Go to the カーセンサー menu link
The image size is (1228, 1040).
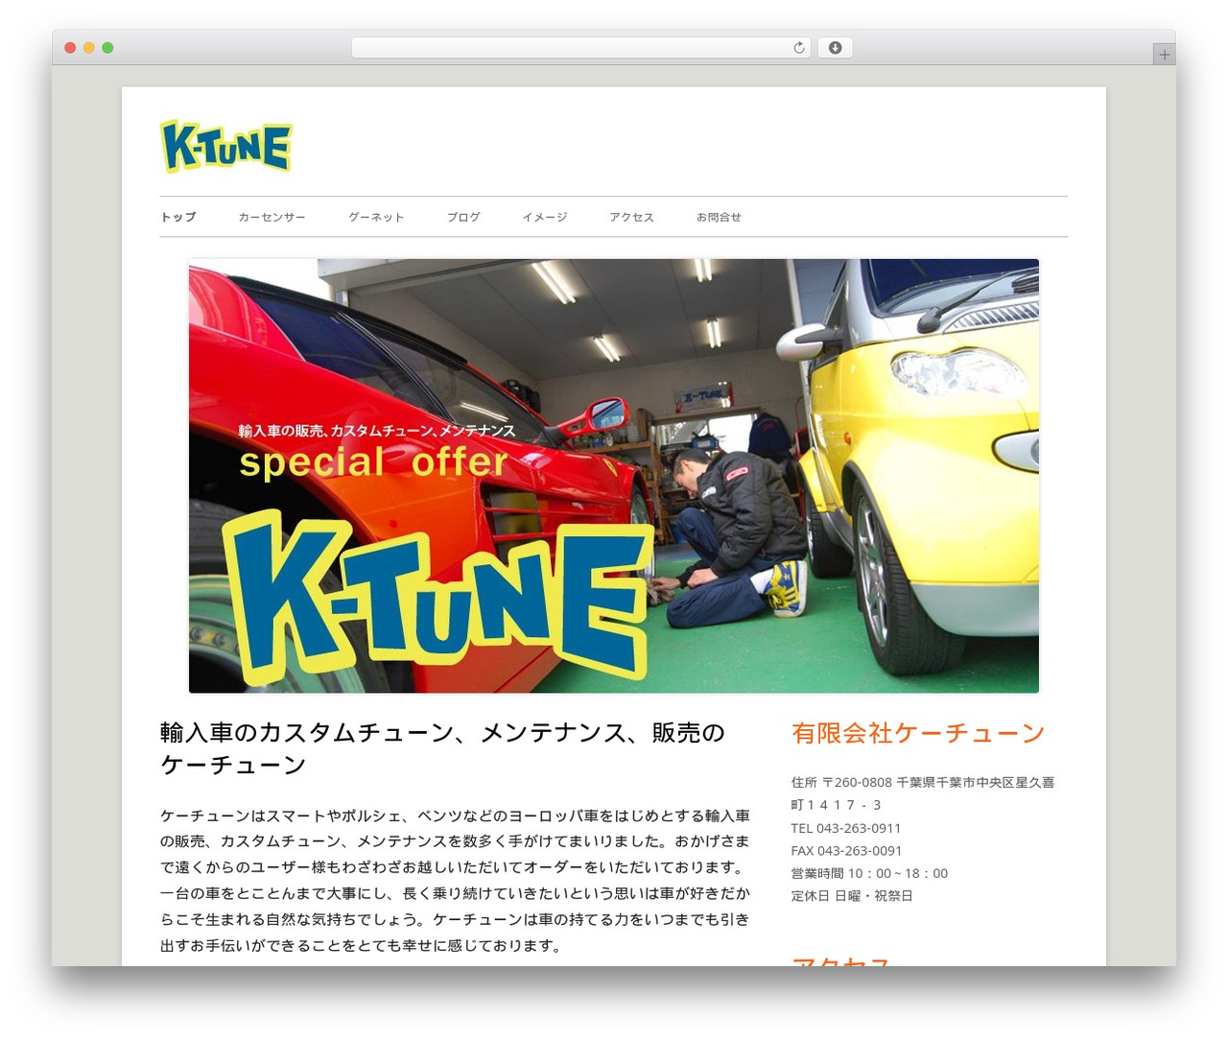272,217
